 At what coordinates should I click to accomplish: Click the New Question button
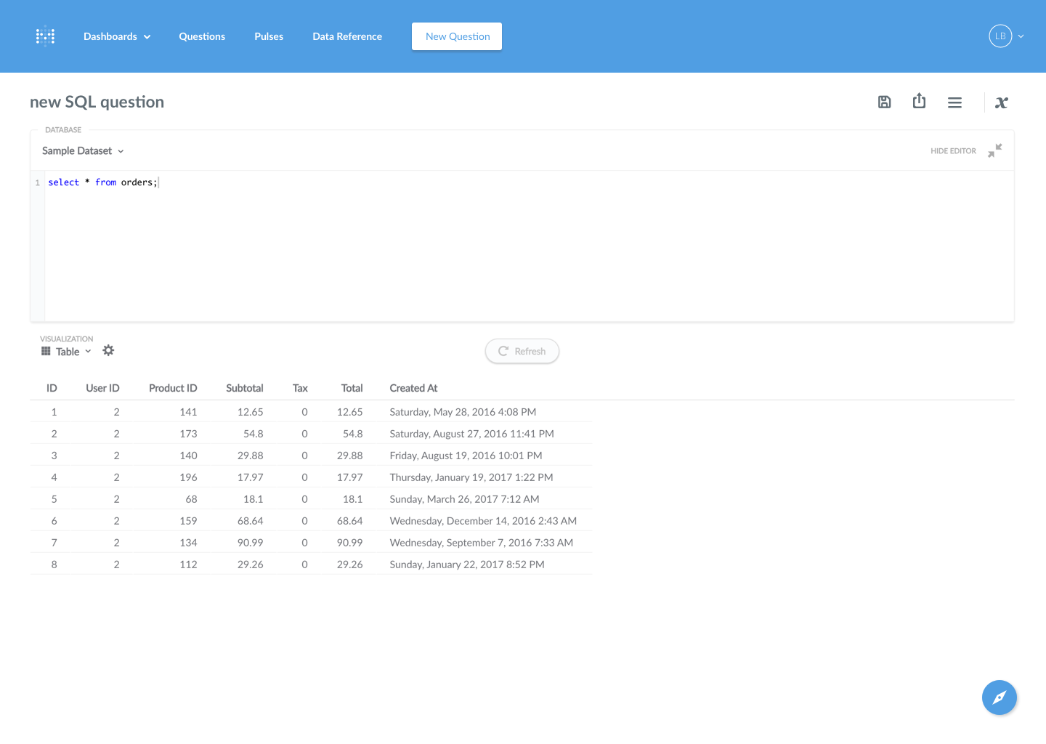click(x=457, y=36)
